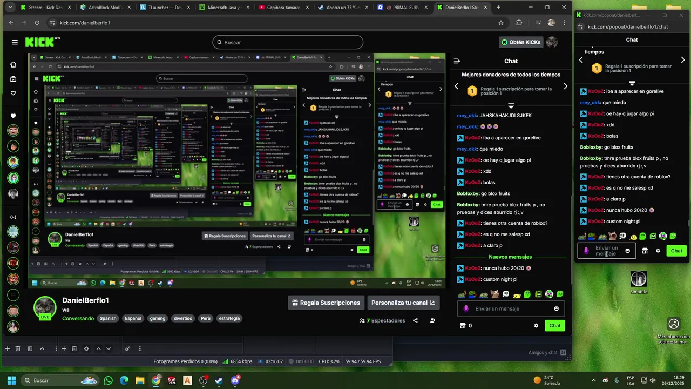The height and width of the screenshot is (389, 691).
Task: Open emoji picker in popout chat window
Action: [x=627, y=251]
